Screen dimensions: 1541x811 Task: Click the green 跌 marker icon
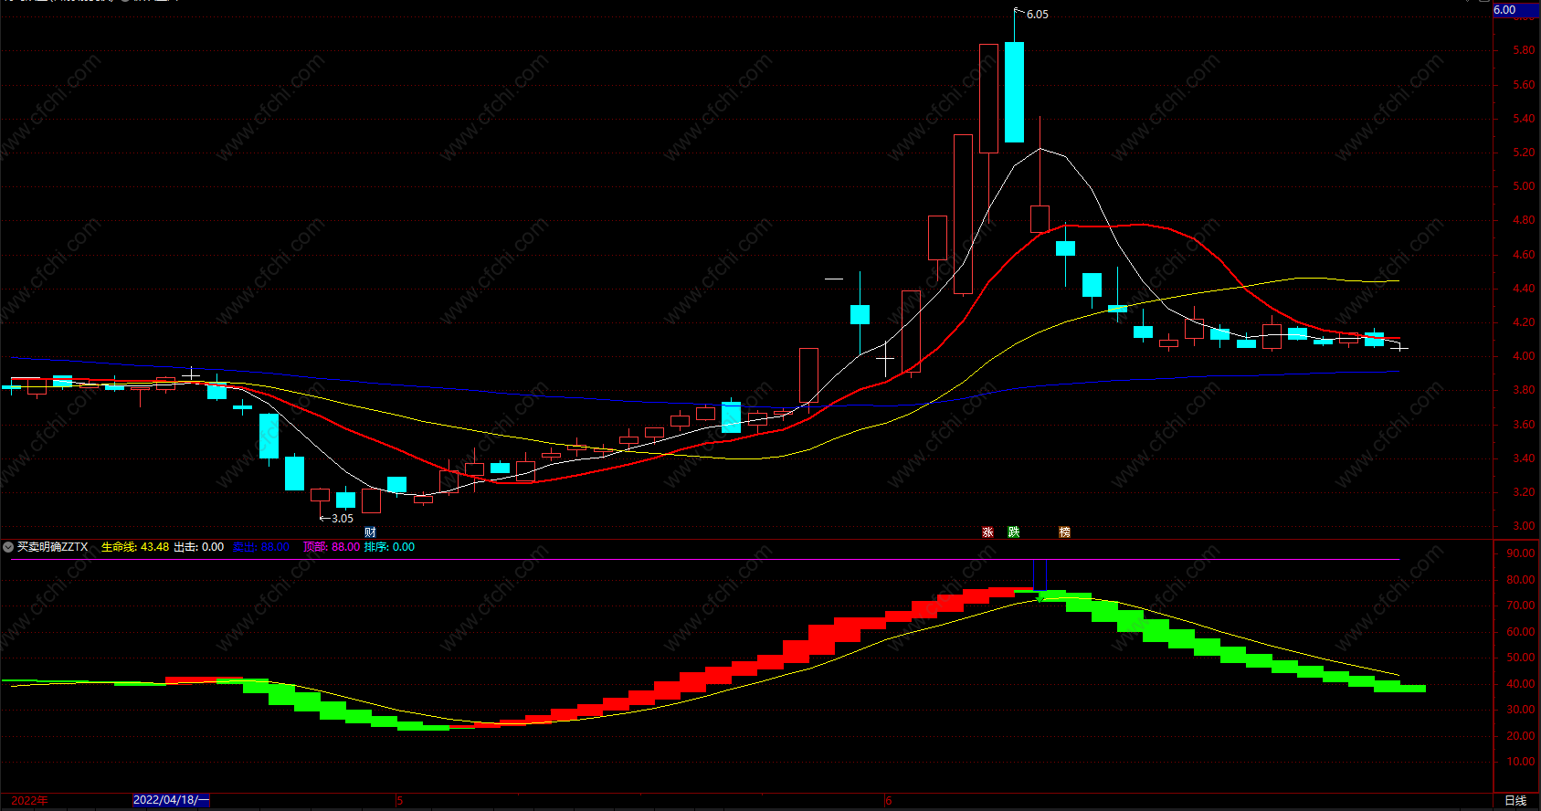(x=1013, y=532)
